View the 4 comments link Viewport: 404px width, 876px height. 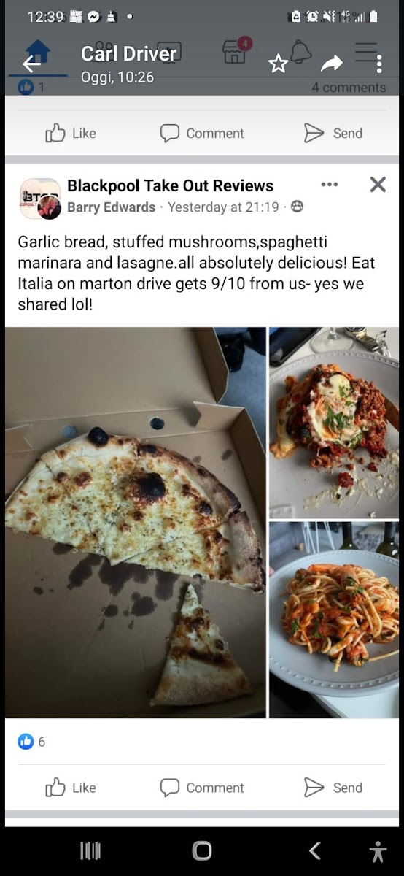[x=349, y=88]
